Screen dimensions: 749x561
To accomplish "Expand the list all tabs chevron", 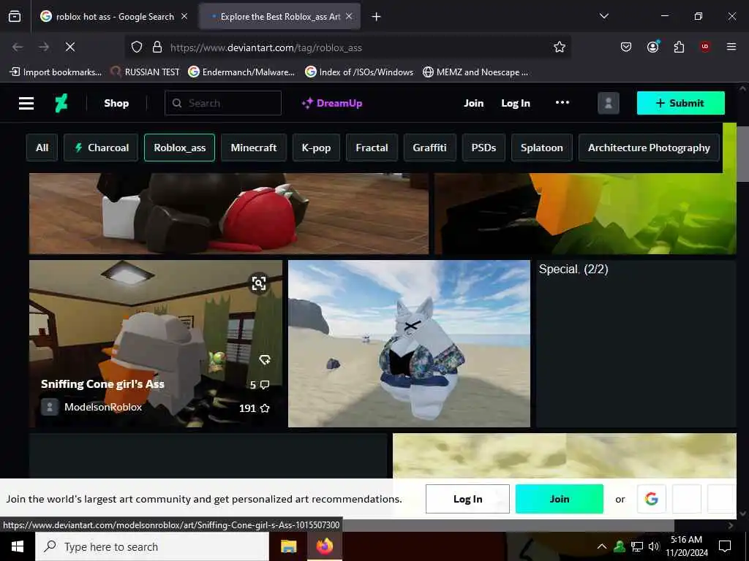I will [x=603, y=16].
